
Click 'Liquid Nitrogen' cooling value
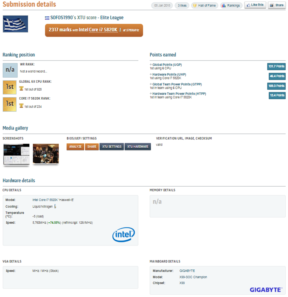(42, 207)
